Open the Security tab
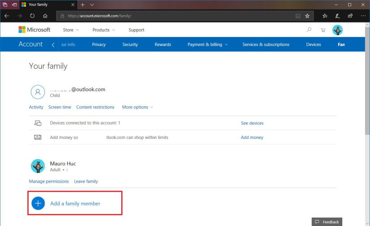Screen dimensions: 370x226 click(x=130, y=44)
